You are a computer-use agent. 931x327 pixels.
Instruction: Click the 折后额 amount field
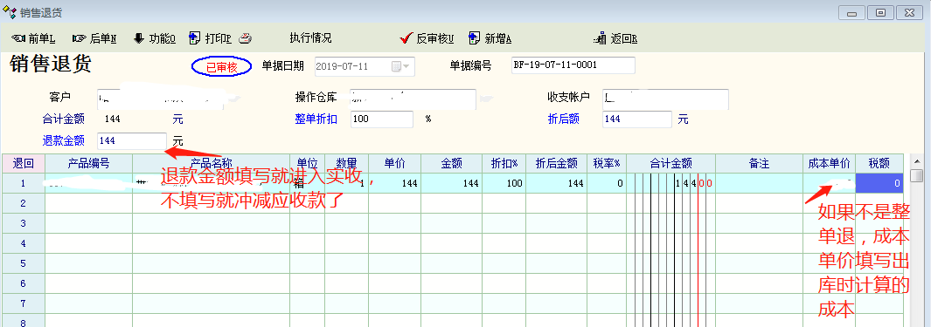coord(636,119)
